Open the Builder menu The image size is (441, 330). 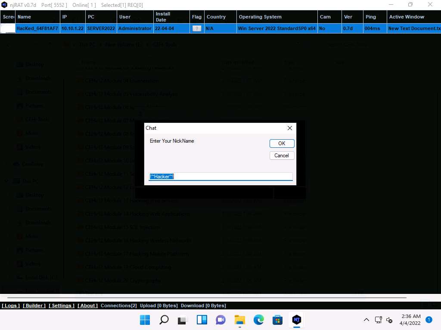pyautogui.click(x=34, y=306)
